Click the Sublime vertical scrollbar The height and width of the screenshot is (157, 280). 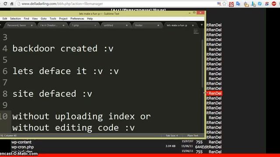click(x=202, y=63)
